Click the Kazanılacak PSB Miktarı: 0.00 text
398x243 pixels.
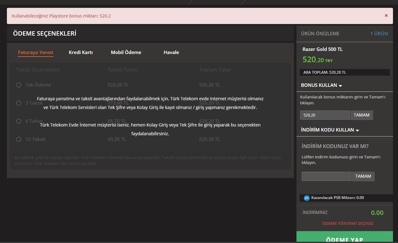[x=338, y=198]
